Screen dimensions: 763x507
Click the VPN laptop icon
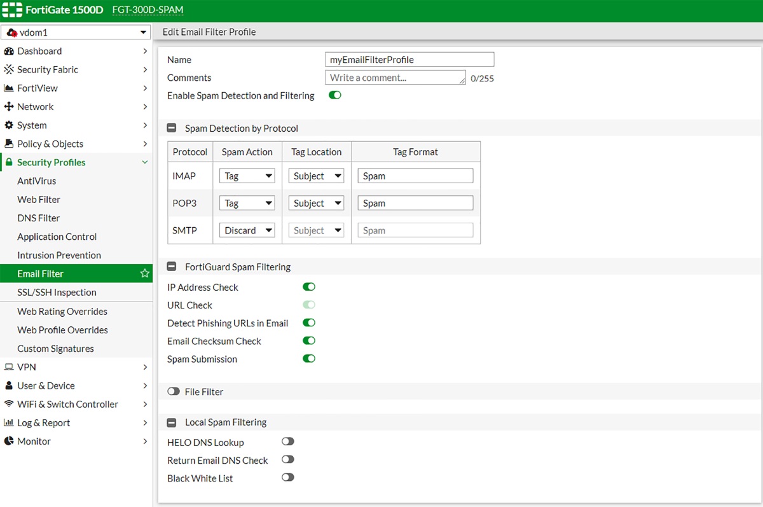pos(9,367)
